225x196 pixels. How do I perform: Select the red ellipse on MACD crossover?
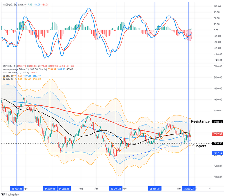(190, 35)
